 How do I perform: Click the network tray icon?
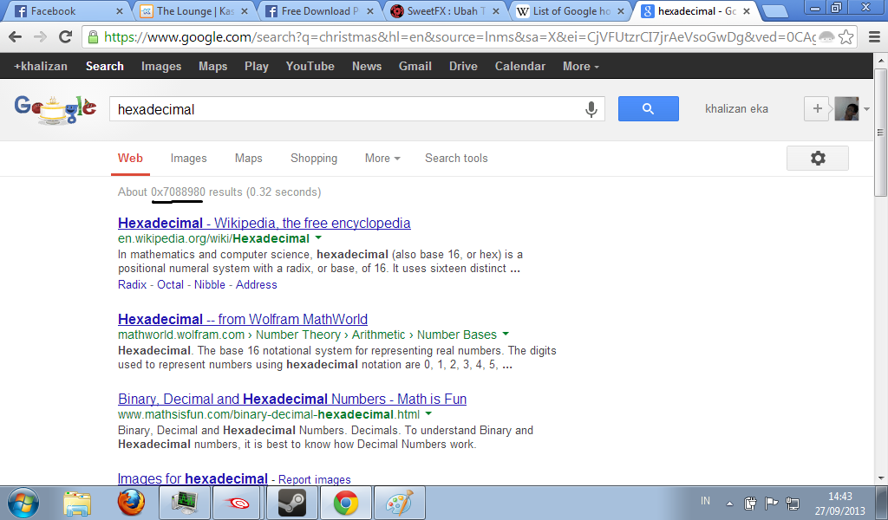(x=793, y=503)
